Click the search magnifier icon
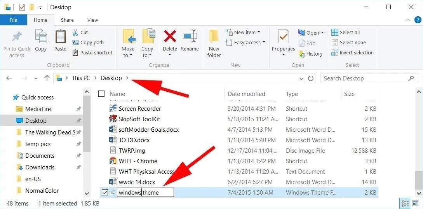Screen dimensions: 423x209 pyautogui.click(x=411, y=78)
